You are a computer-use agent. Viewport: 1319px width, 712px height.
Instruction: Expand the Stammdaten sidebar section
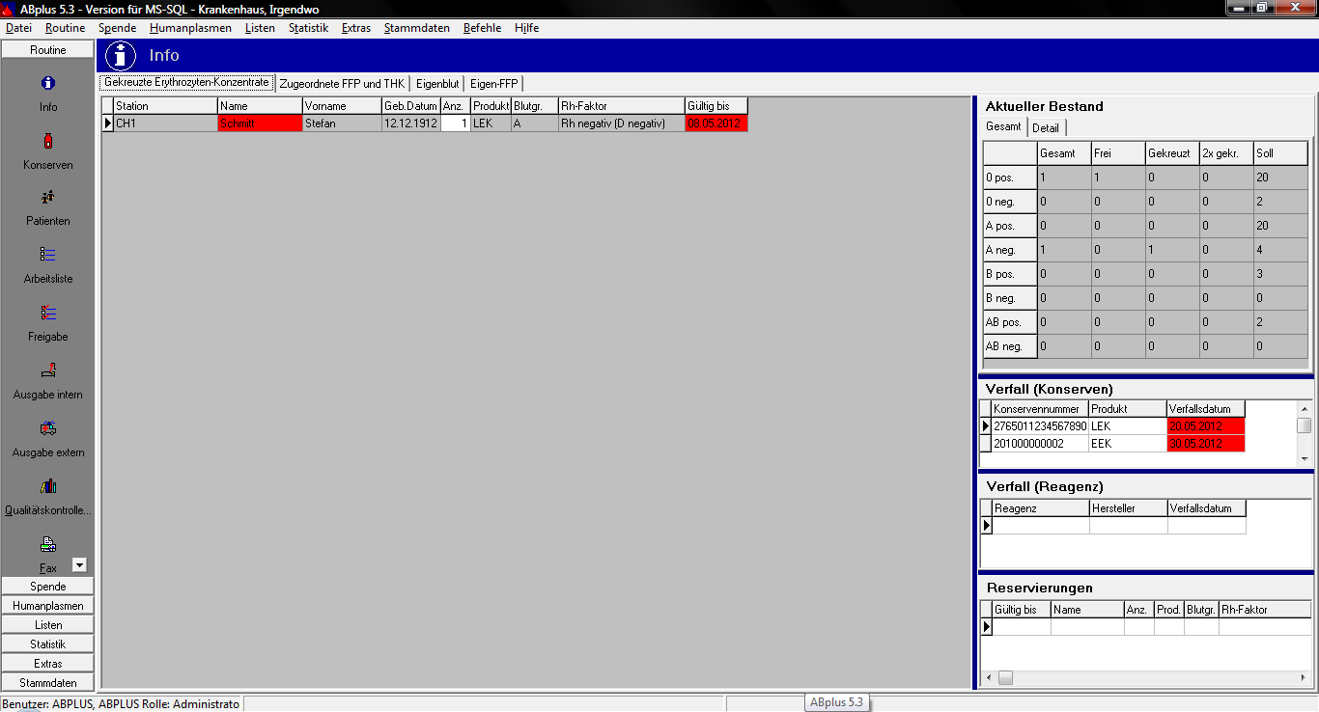point(48,683)
